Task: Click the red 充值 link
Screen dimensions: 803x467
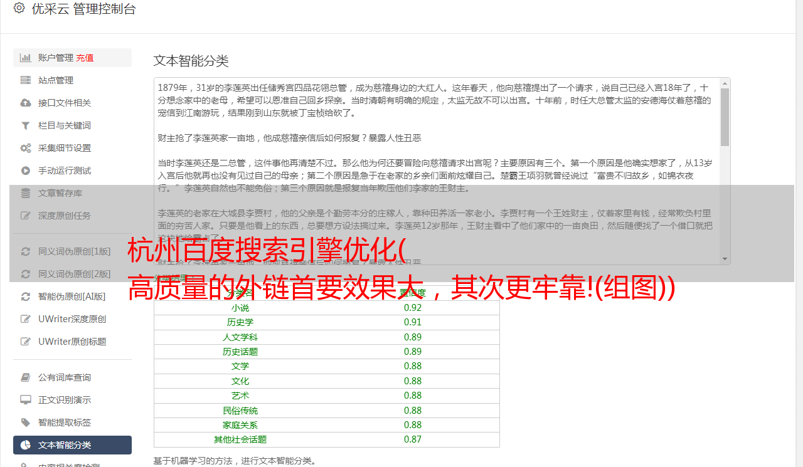Action: tap(85, 58)
